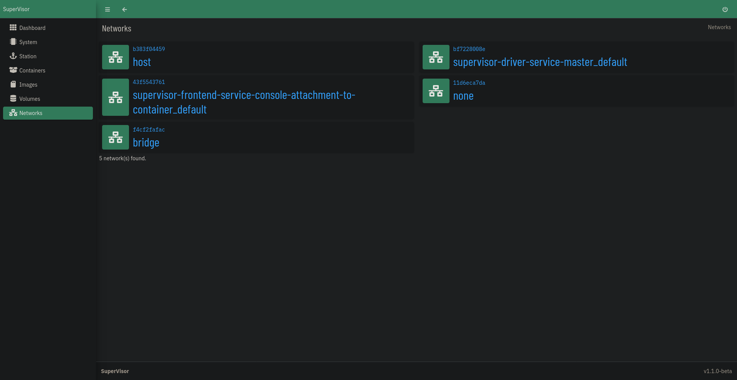Click the back arrow in the top bar
This screenshot has height=380, width=737.
[x=124, y=10]
